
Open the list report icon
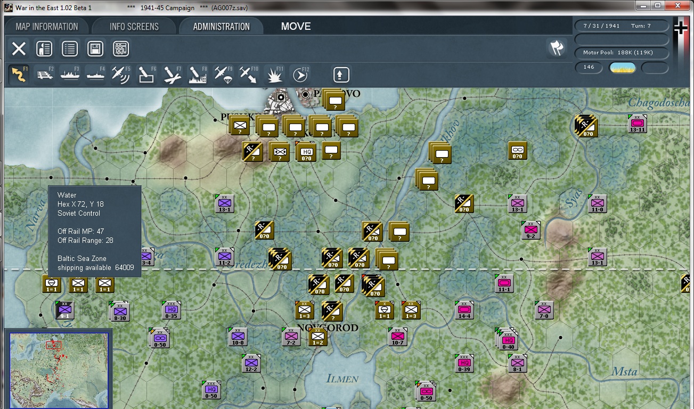point(70,49)
